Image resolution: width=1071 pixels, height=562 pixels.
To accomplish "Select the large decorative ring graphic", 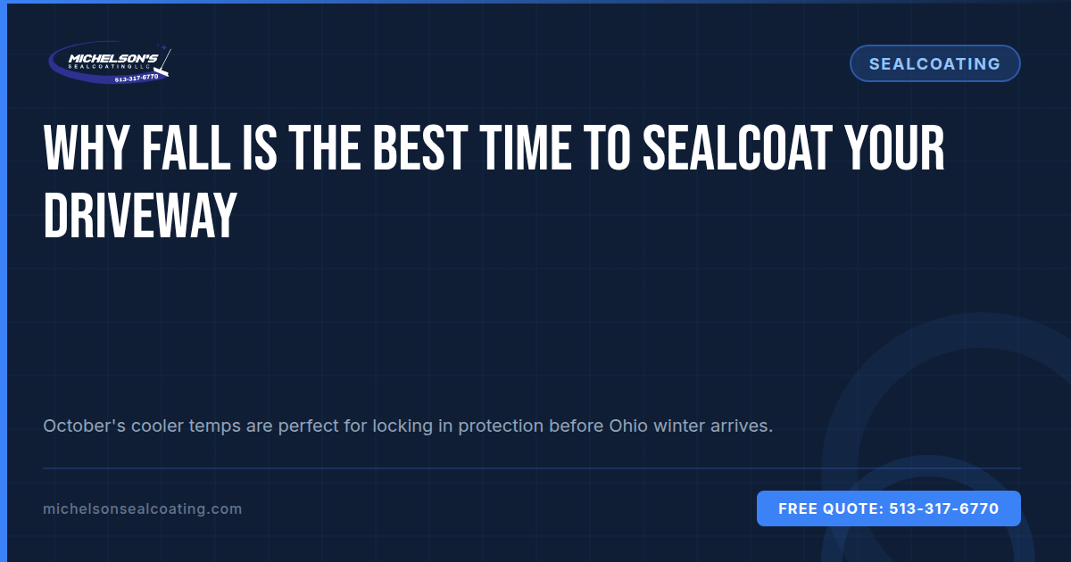I will click(946, 437).
